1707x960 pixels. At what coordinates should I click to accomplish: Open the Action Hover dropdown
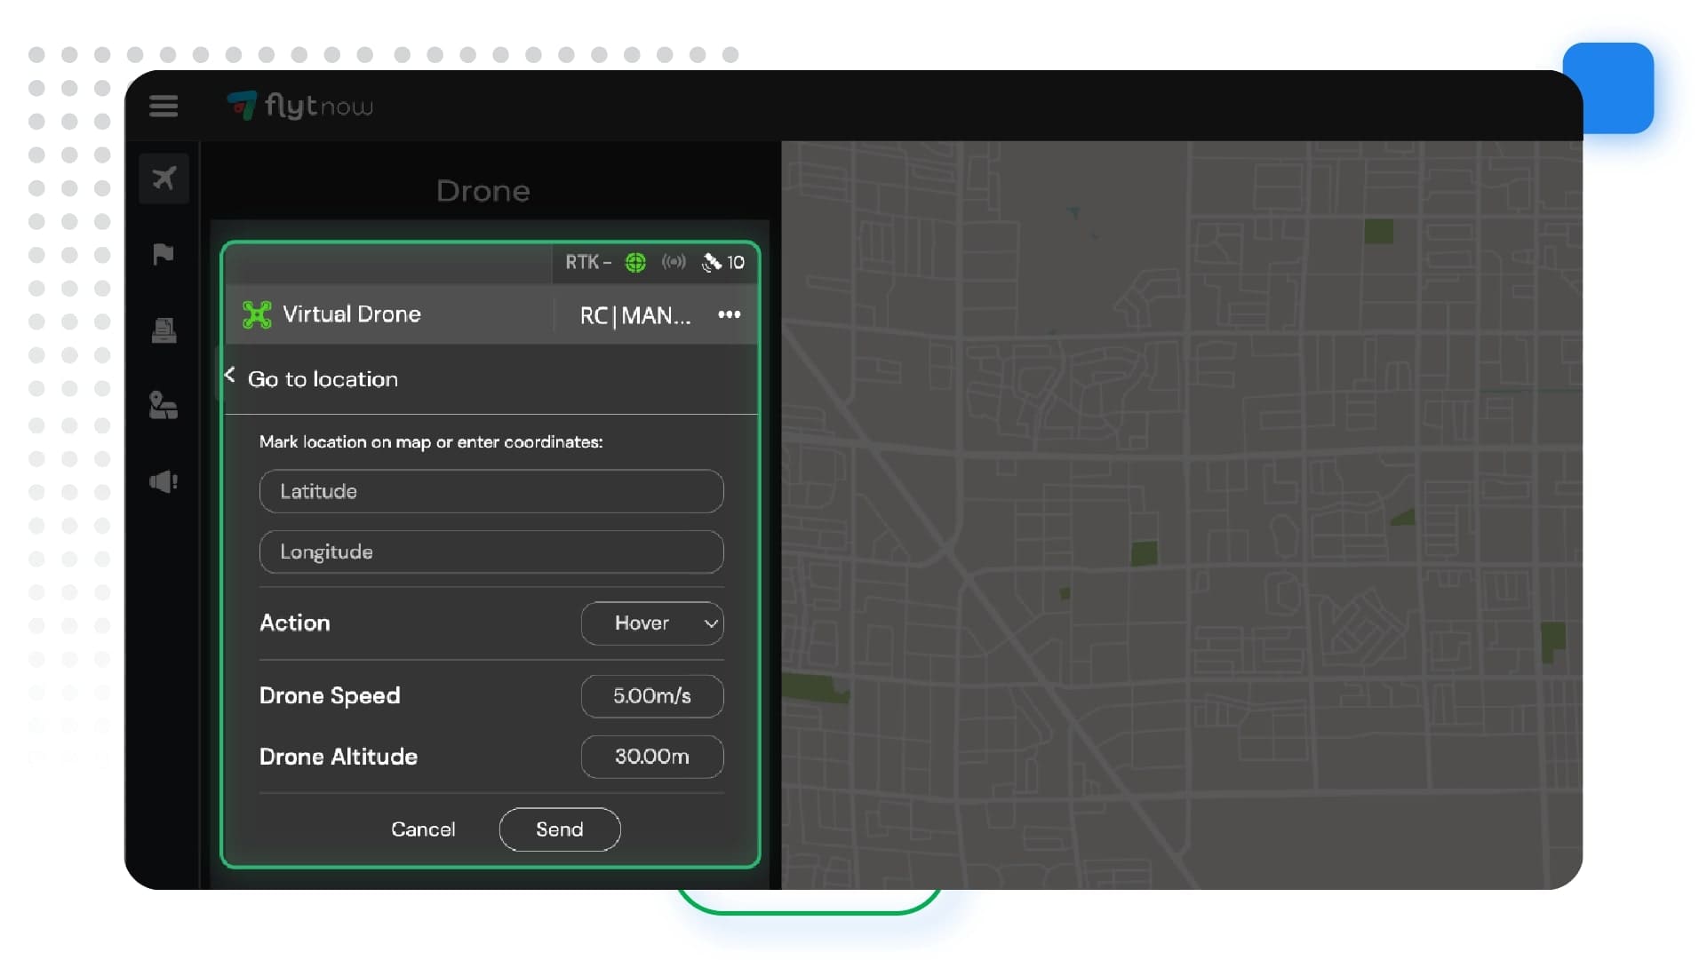(652, 623)
